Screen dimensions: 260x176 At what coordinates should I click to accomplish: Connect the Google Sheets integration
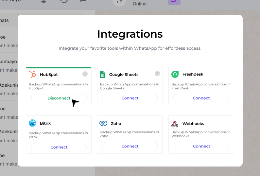tap(130, 98)
